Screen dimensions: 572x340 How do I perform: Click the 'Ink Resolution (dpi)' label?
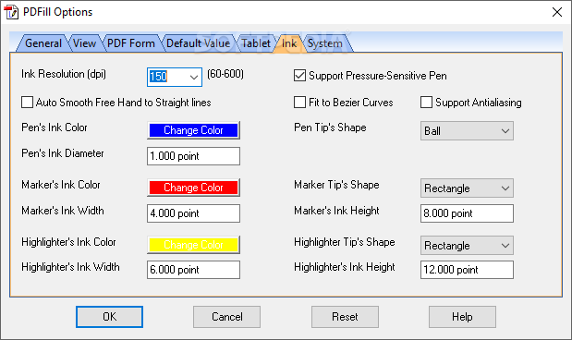[x=64, y=74]
